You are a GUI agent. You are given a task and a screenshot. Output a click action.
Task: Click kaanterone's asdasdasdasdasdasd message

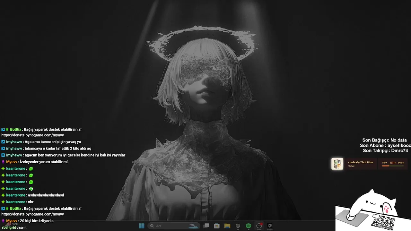coord(33,195)
